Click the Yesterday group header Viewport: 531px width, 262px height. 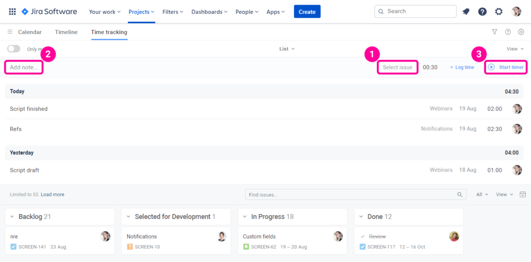pyautogui.click(x=264, y=152)
